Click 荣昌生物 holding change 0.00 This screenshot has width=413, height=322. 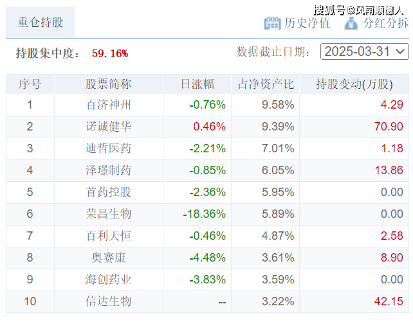[x=392, y=214]
